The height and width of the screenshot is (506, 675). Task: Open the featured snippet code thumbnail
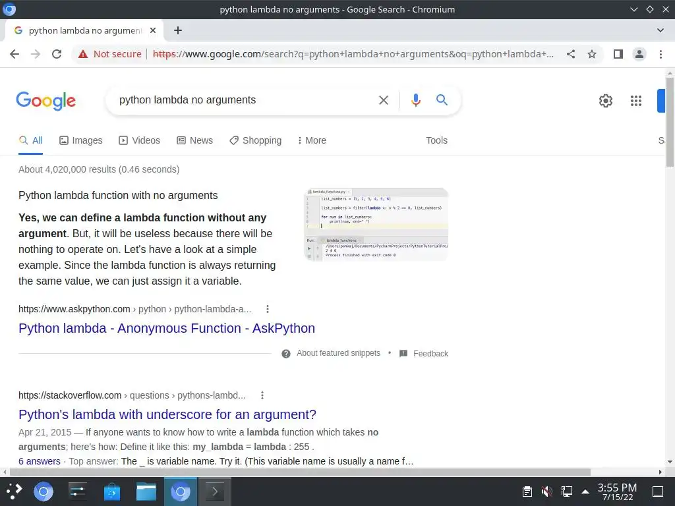(x=376, y=224)
